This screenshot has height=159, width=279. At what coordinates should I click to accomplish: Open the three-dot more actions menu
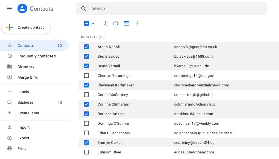pyautogui.click(x=137, y=23)
